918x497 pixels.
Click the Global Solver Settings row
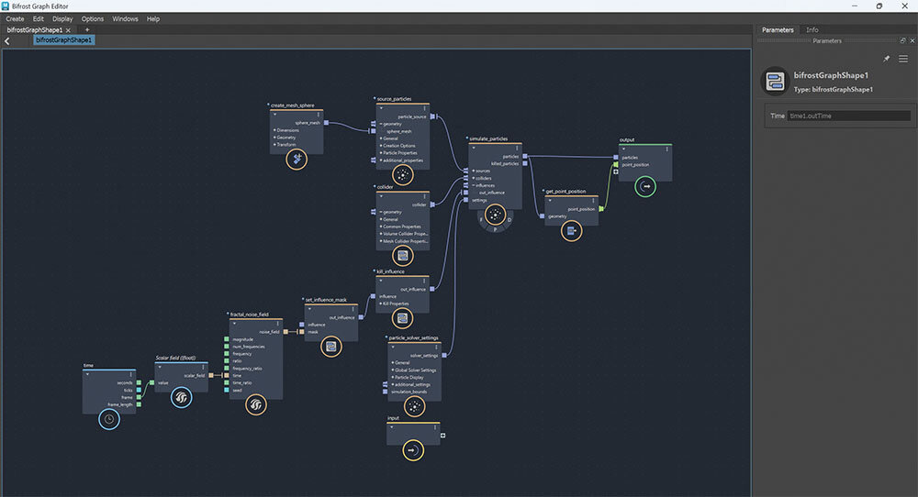(415, 370)
